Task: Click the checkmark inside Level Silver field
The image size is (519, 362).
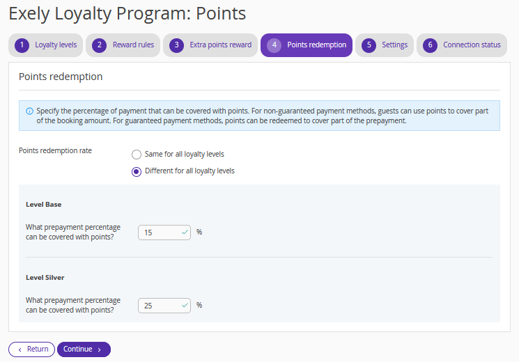Action: [x=185, y=306]
